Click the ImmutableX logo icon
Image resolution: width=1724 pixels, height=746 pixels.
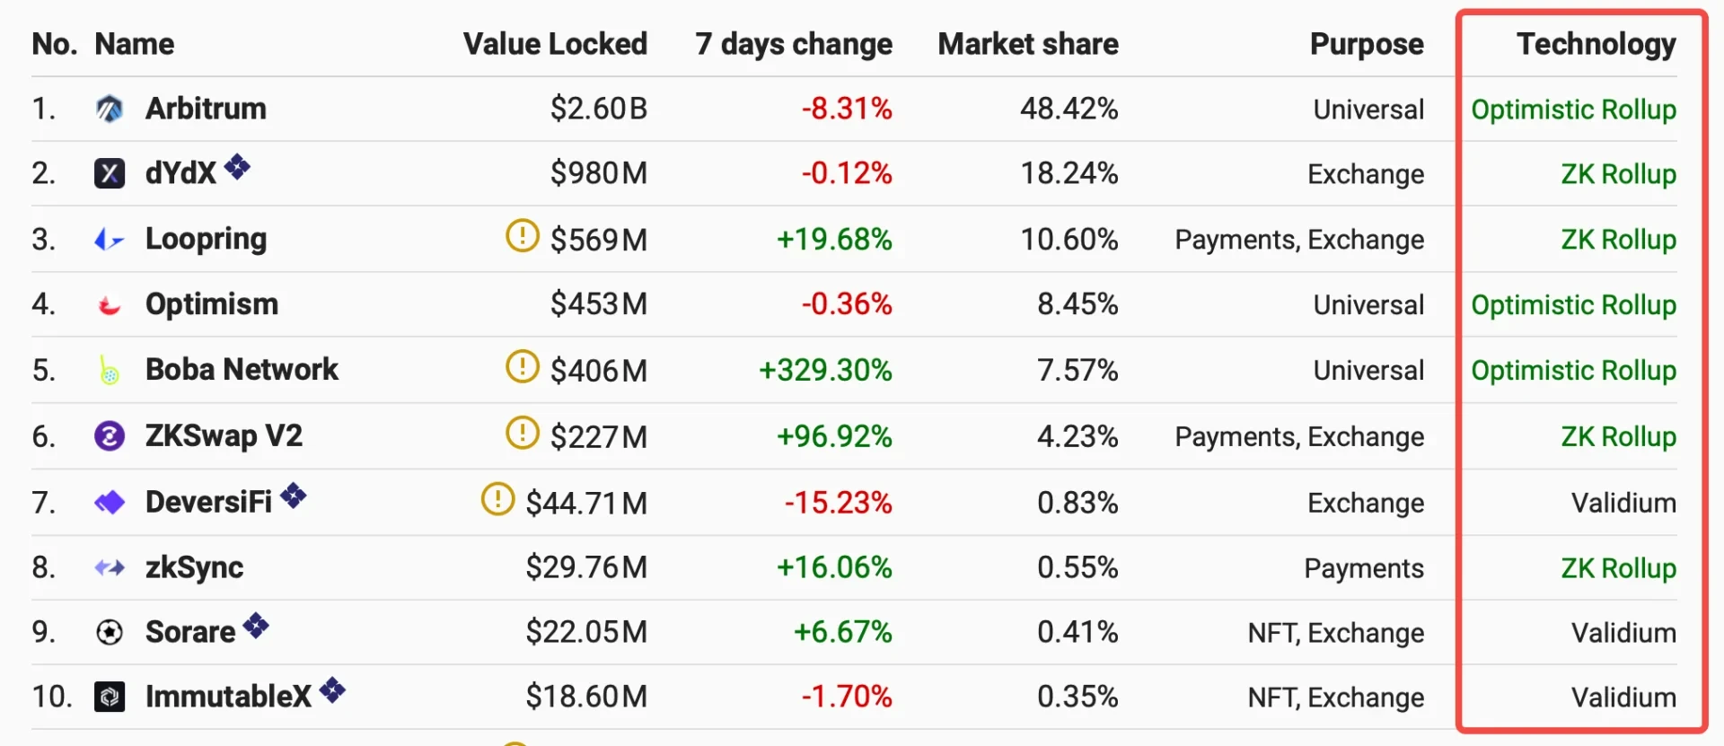(110, 697)
